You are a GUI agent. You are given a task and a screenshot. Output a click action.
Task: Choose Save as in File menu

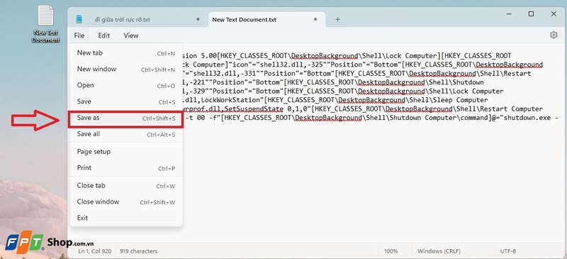click(x=126, y=118)
